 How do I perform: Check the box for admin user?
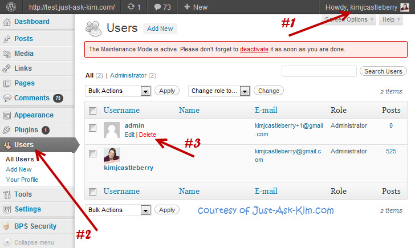tap(92, 128)
